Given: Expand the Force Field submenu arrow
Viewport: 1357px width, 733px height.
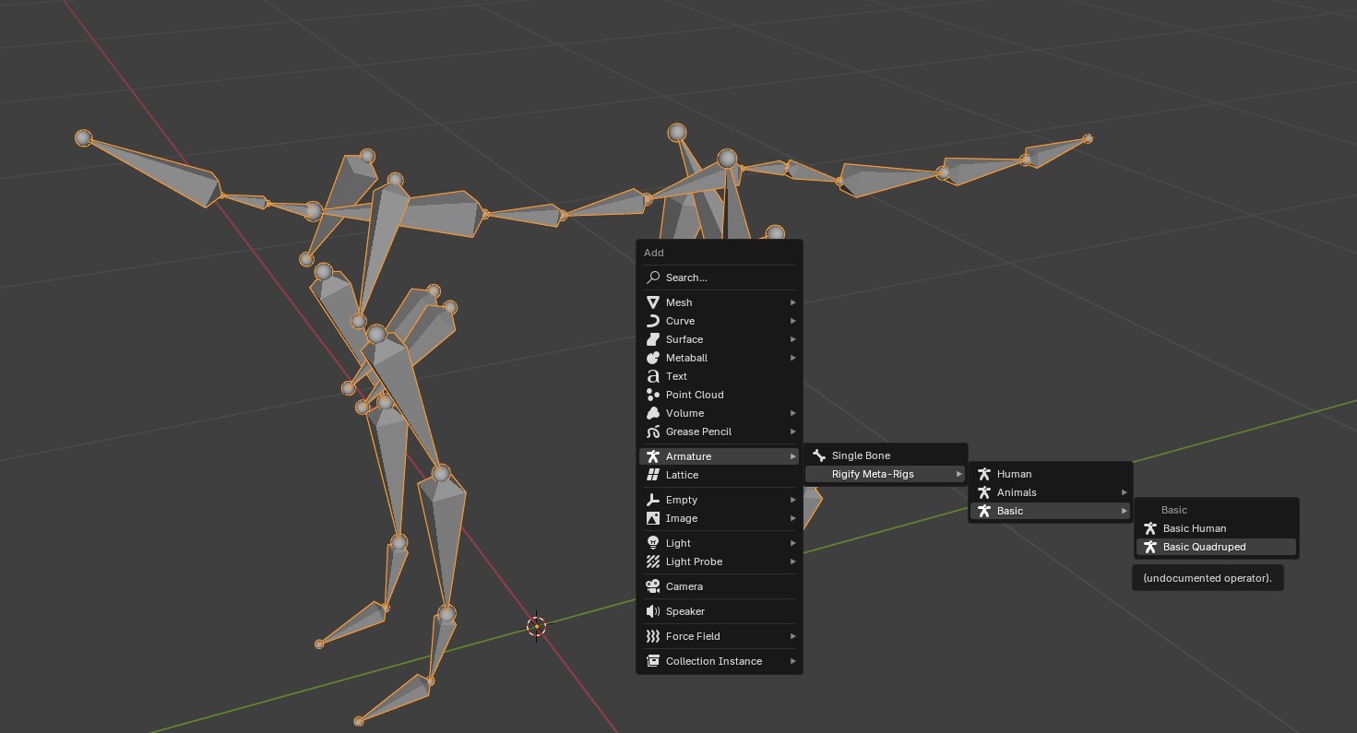Looking at the screenshot, I should tap(792, 636).
